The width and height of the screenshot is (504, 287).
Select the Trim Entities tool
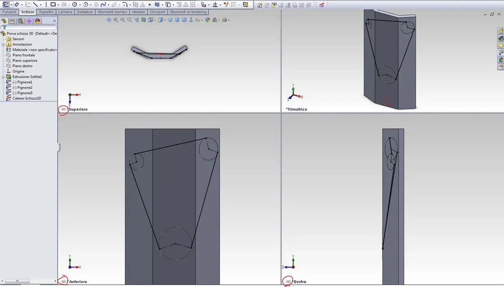pos(157,5)
